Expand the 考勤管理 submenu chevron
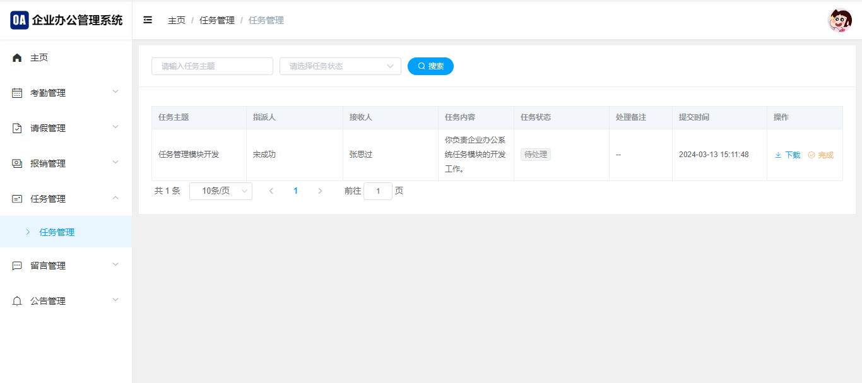This screenshot has width=862, height=383. [x=115, y=92]
